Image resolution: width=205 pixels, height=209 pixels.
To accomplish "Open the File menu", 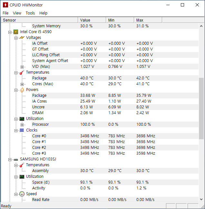I will coord(5,13).
